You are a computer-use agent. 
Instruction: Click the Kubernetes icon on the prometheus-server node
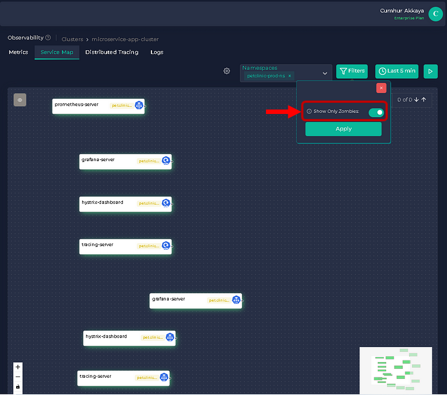[x=139, y=104]
